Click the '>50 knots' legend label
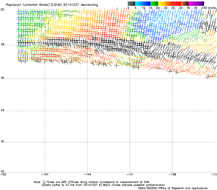The height and width of the screenshot is (190, 217). pos(208,8)
